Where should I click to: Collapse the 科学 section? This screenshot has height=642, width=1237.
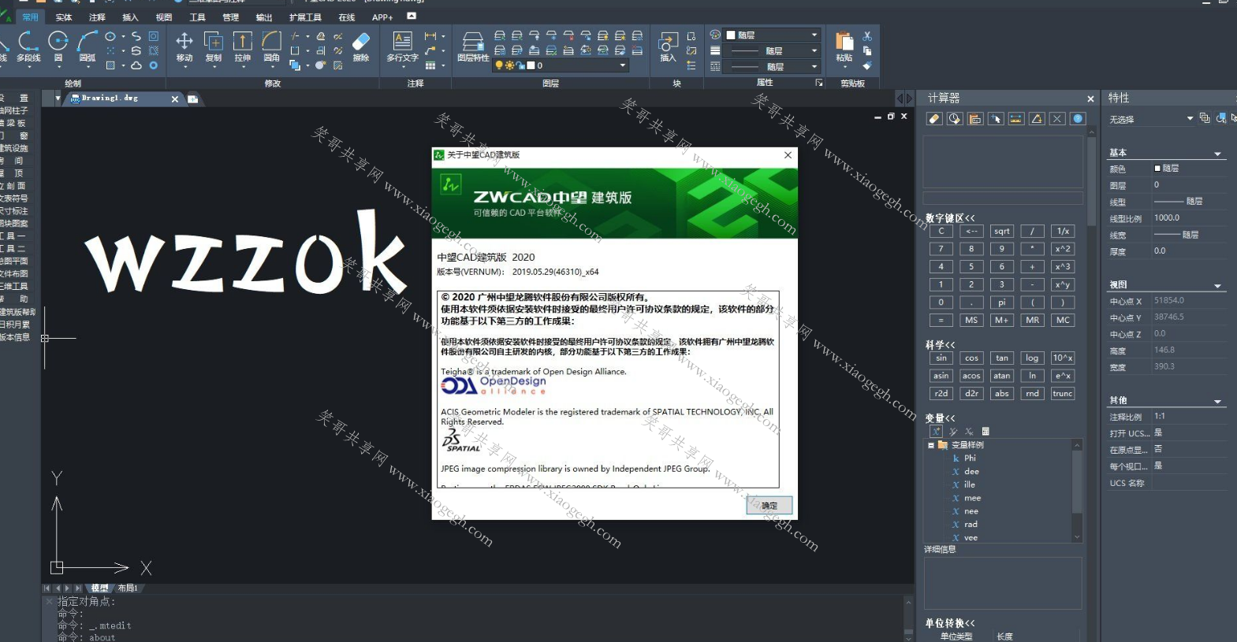[x=941, y=345]
